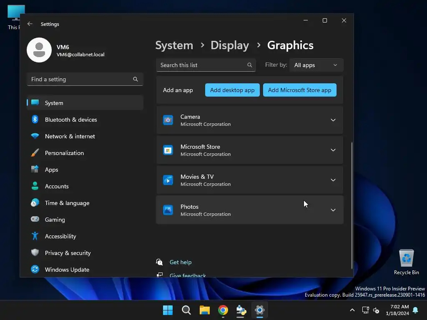
Task: Show hidden tray icons chevron
Action: [352, 310]
